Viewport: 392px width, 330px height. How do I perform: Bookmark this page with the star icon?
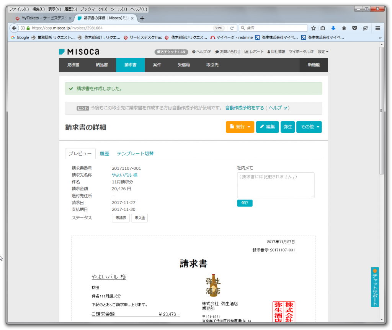click(x=314, y=28)
